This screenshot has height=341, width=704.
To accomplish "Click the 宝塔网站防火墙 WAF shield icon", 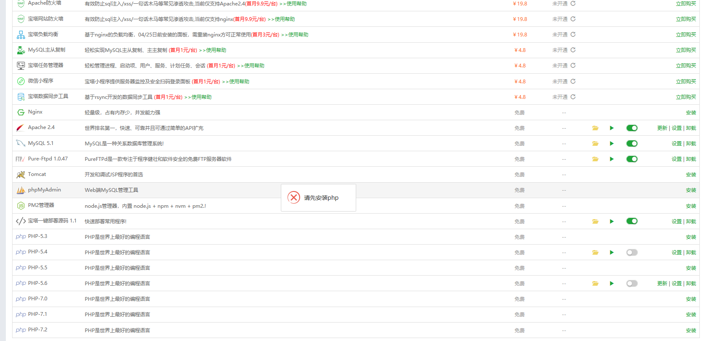I will 21,19.
